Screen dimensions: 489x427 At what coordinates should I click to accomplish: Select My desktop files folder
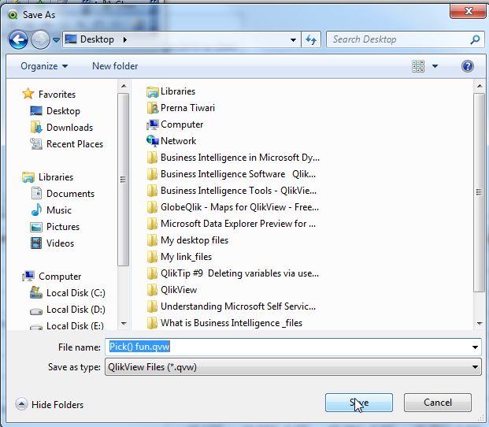187,240
